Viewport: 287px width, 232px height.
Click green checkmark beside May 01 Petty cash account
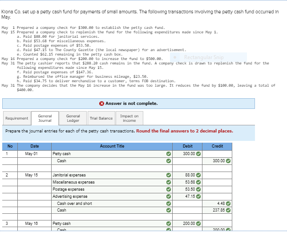click(x=169, y=154)
